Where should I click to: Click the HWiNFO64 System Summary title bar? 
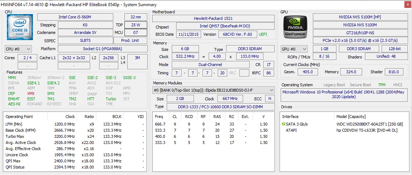coord(206,4)
